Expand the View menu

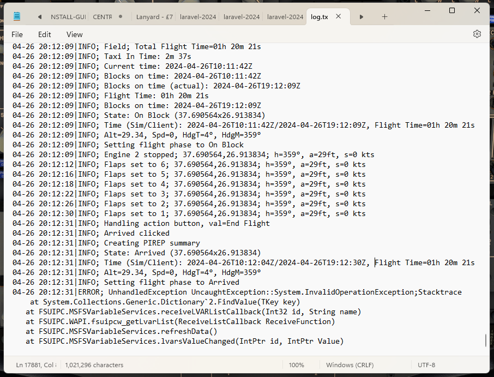point(75,34)
